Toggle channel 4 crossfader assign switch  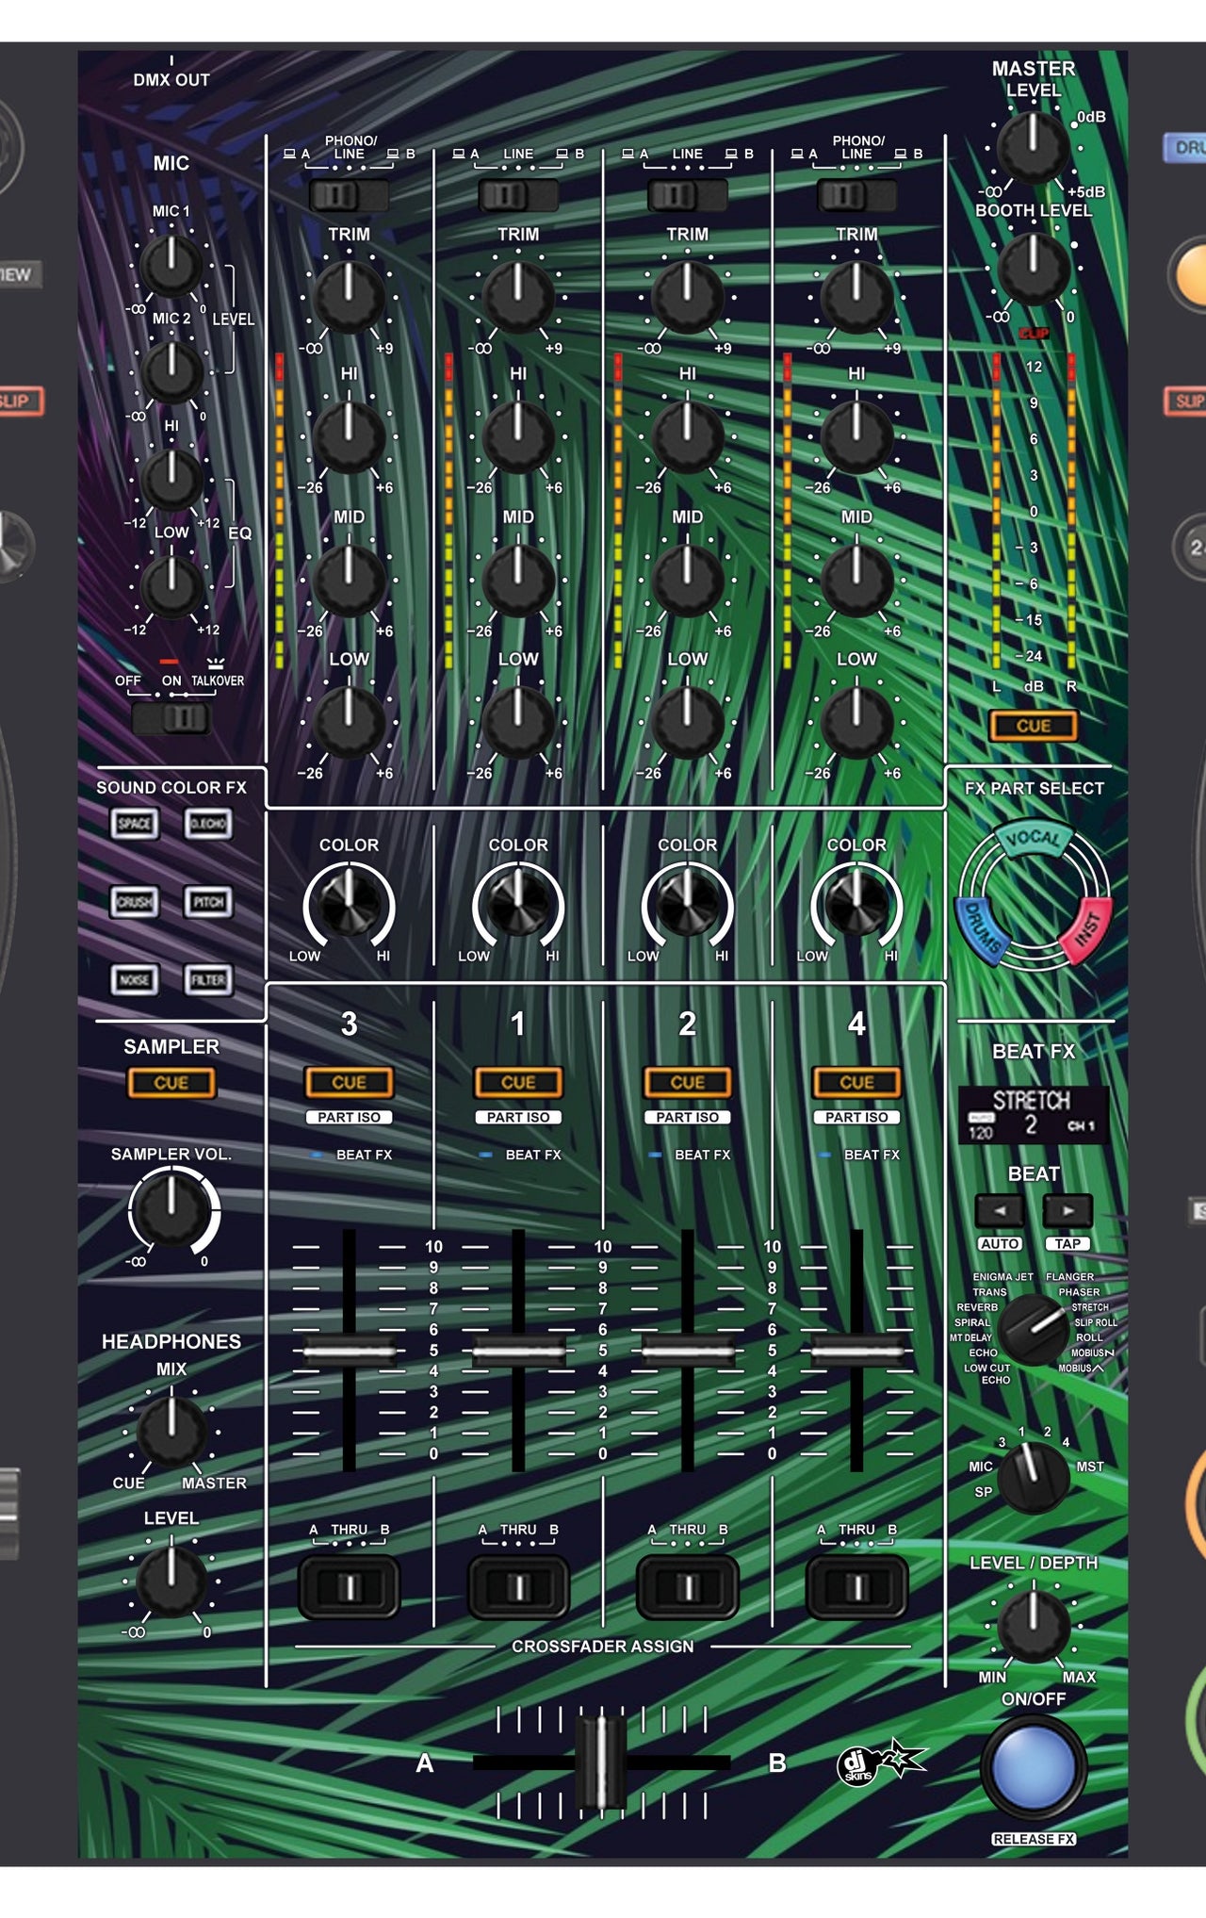pos(856,1587)
